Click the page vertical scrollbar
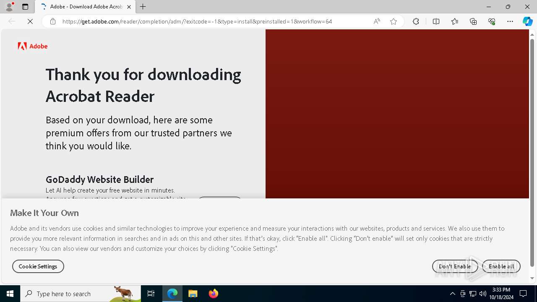This screenshot has height=302, width=537. tap(532, 153)
